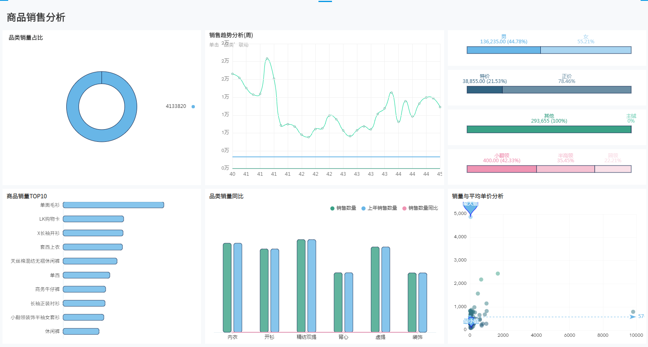The height and width of the screenshot is (347, 648).
Task: Select the 单面毛衫 bar in TOP10
Action: pos(113,205)
